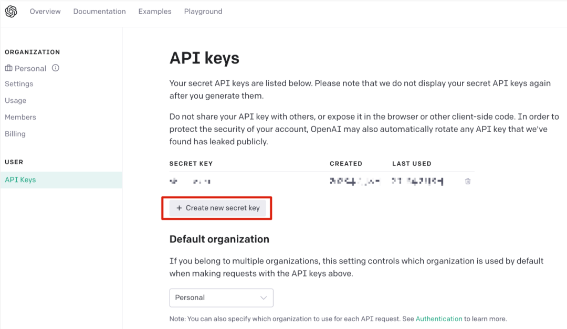
Task: Open the Overview page
Action: click(45, 12)
